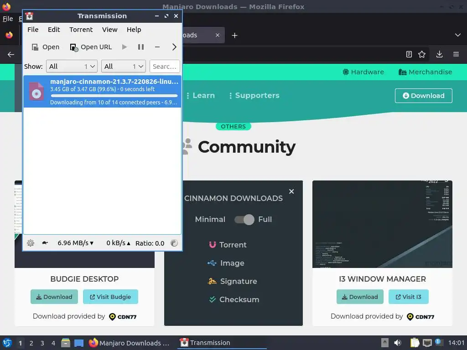Open Firefox hamburger application menu
Image resolution: width=467 pixels, height=350 pixels.
(456, 54)
